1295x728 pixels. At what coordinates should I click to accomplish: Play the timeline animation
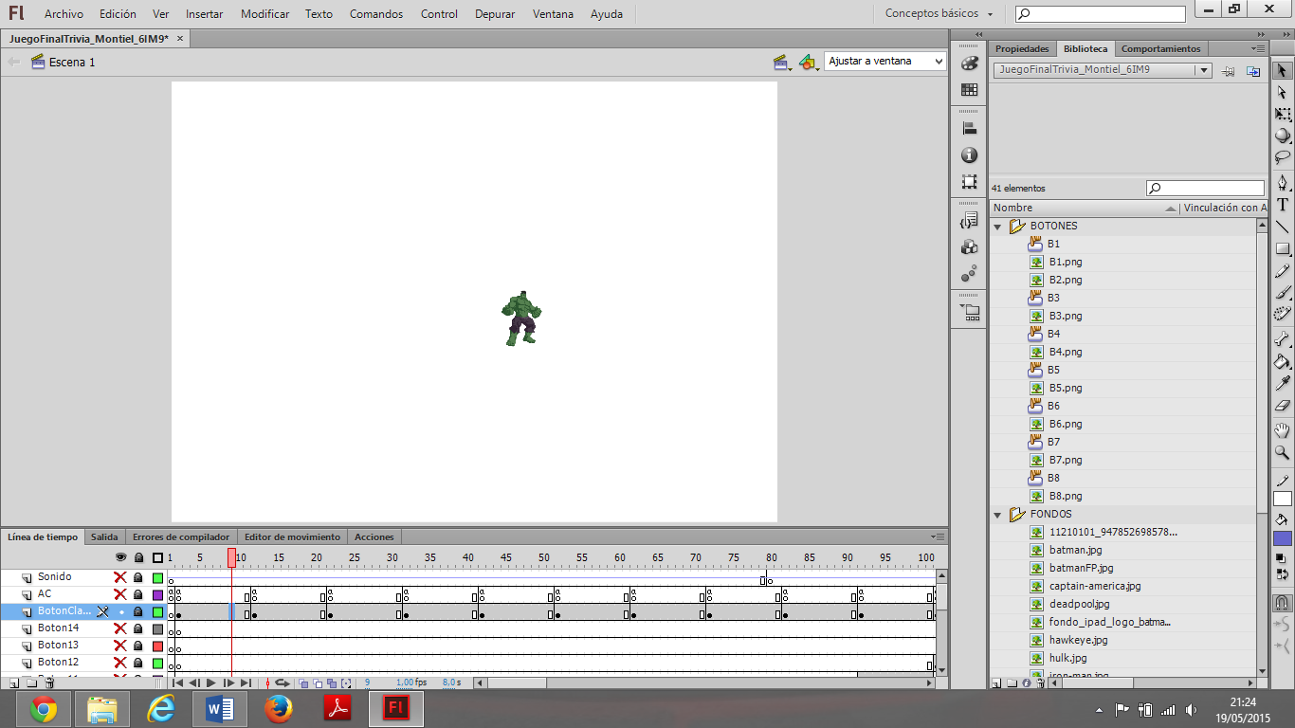[x=210, y=682]
